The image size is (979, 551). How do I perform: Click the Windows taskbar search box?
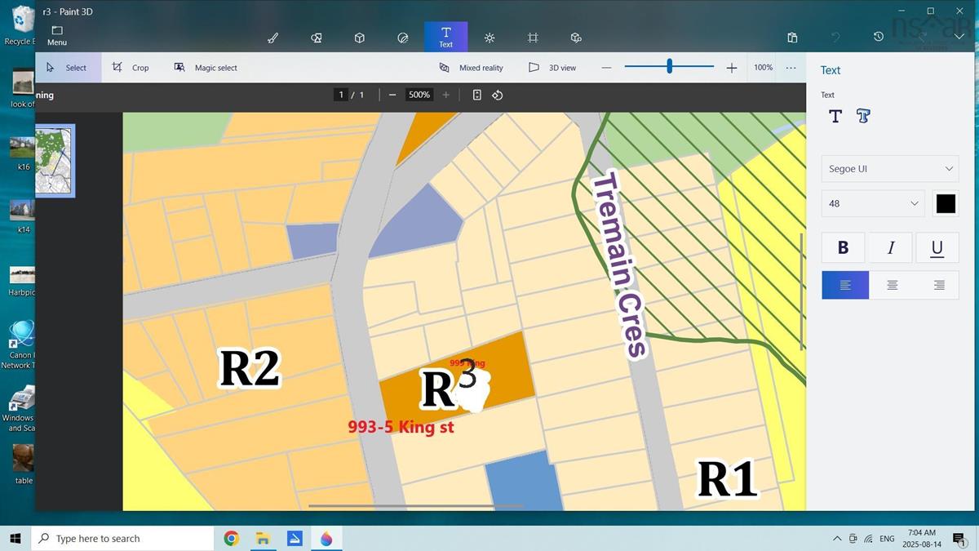(x=122, y=539)
